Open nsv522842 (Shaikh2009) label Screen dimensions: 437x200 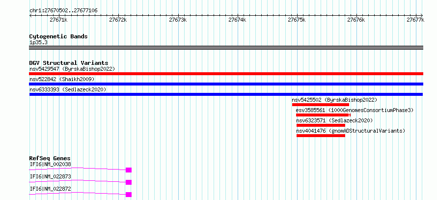coord(62,79)
